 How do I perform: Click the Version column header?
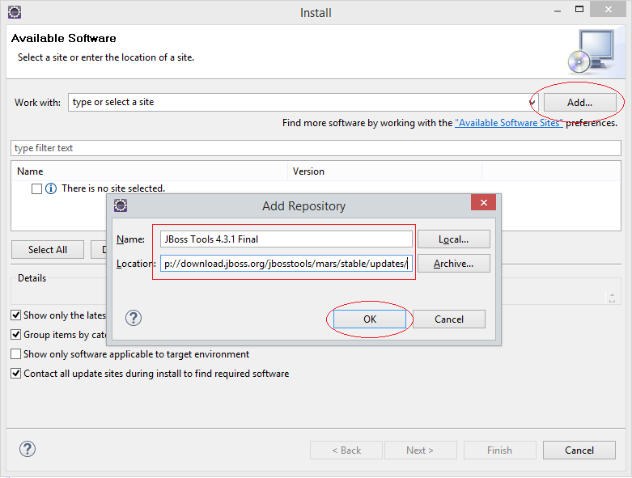pos(384,171)
